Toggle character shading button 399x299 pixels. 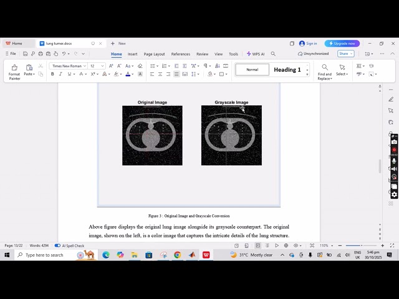coord(140,74)
